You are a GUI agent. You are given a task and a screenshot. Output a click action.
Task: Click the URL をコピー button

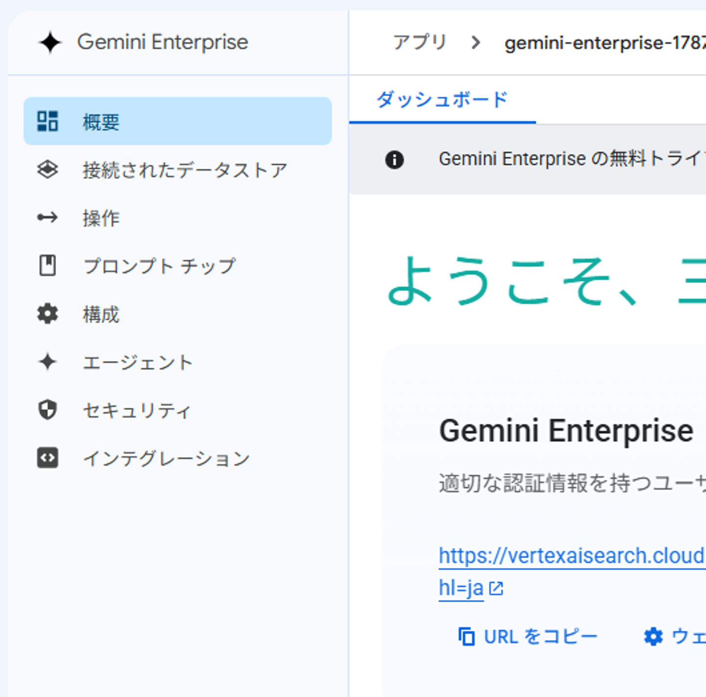pyautogui.click(x=528, y=637)
